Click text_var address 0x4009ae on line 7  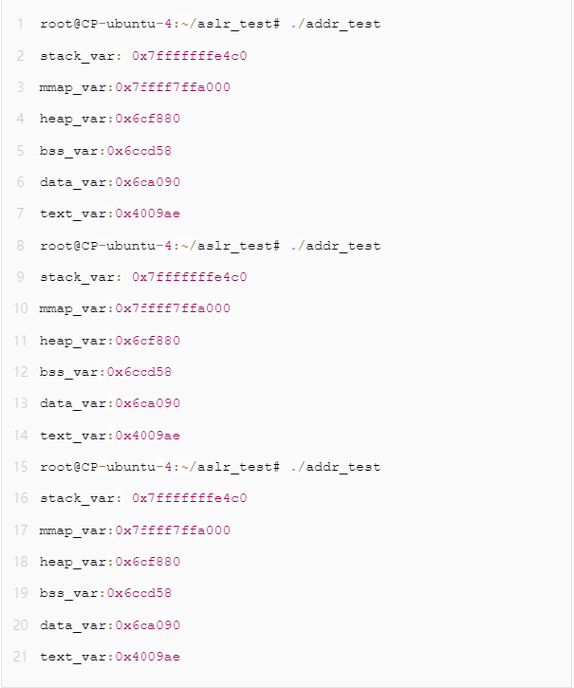(147, 214)
